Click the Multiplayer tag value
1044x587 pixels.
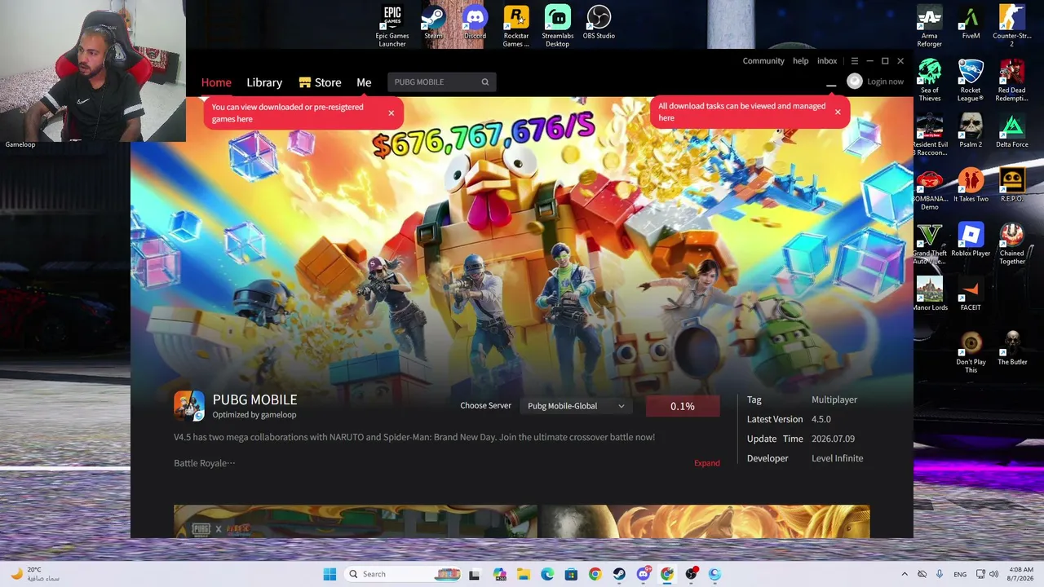tap(834, 399)
